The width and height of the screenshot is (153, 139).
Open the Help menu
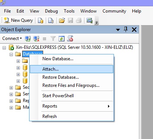tap(136, 11)
